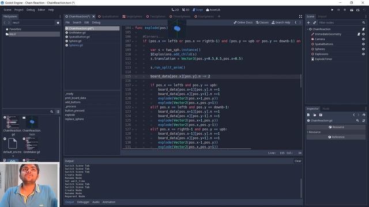The height and width of the screenshot is (207, 369).
Task: Open SpatialButton.gd in script list
Action: [92, 37]
